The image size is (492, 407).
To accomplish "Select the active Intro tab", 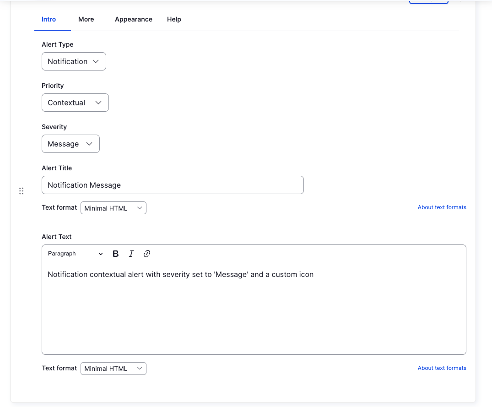I will [49, 19].
